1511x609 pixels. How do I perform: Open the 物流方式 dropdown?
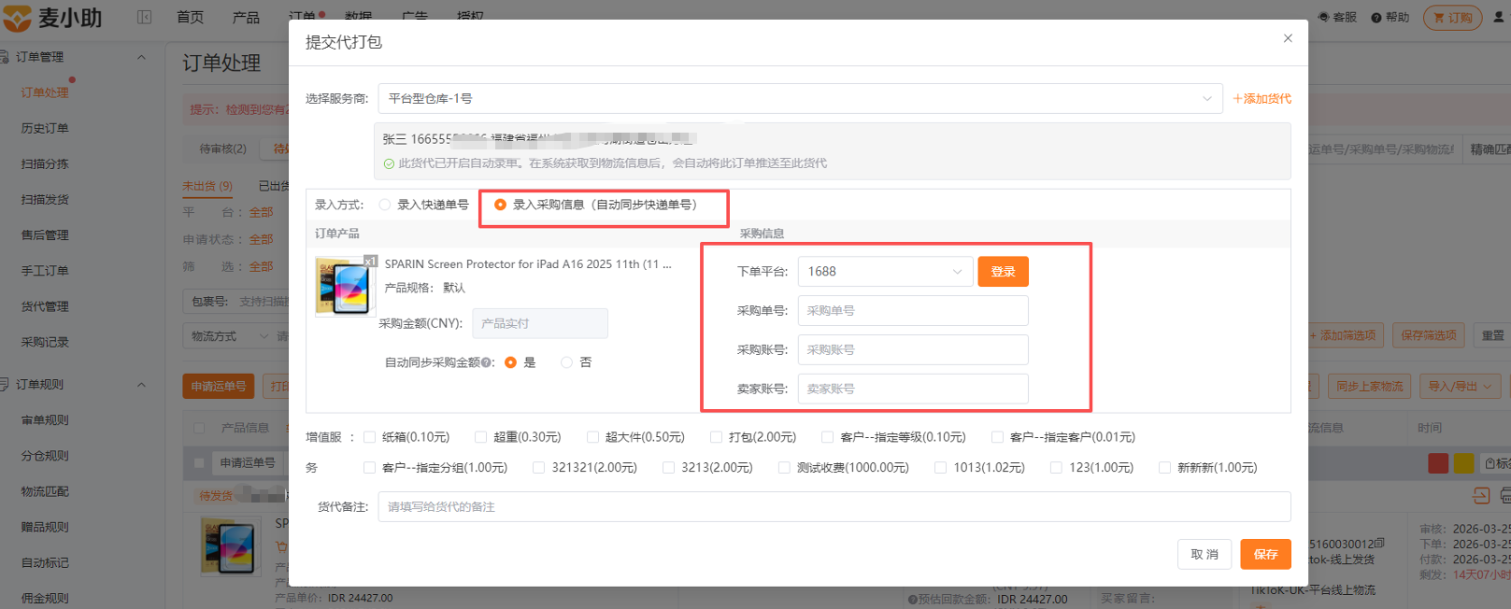tap(230, 336)
